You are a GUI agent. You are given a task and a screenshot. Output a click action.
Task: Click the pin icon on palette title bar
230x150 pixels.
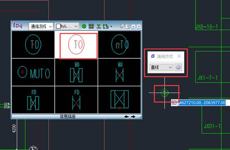[x=122, y=26]
